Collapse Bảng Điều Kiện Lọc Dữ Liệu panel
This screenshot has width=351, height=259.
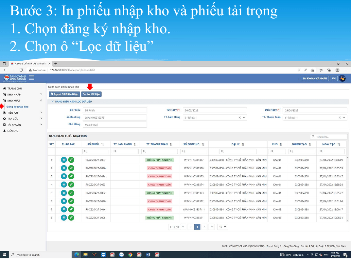coord(52,102)
